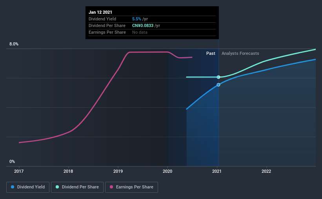This screenshot has width=322, height=199.
Task: Select the blue Dividend Yield data point
Action: pyautogui.click(x=218, y=85)
